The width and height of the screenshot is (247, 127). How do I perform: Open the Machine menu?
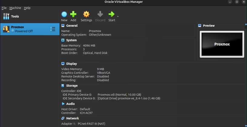click(15, 8)
